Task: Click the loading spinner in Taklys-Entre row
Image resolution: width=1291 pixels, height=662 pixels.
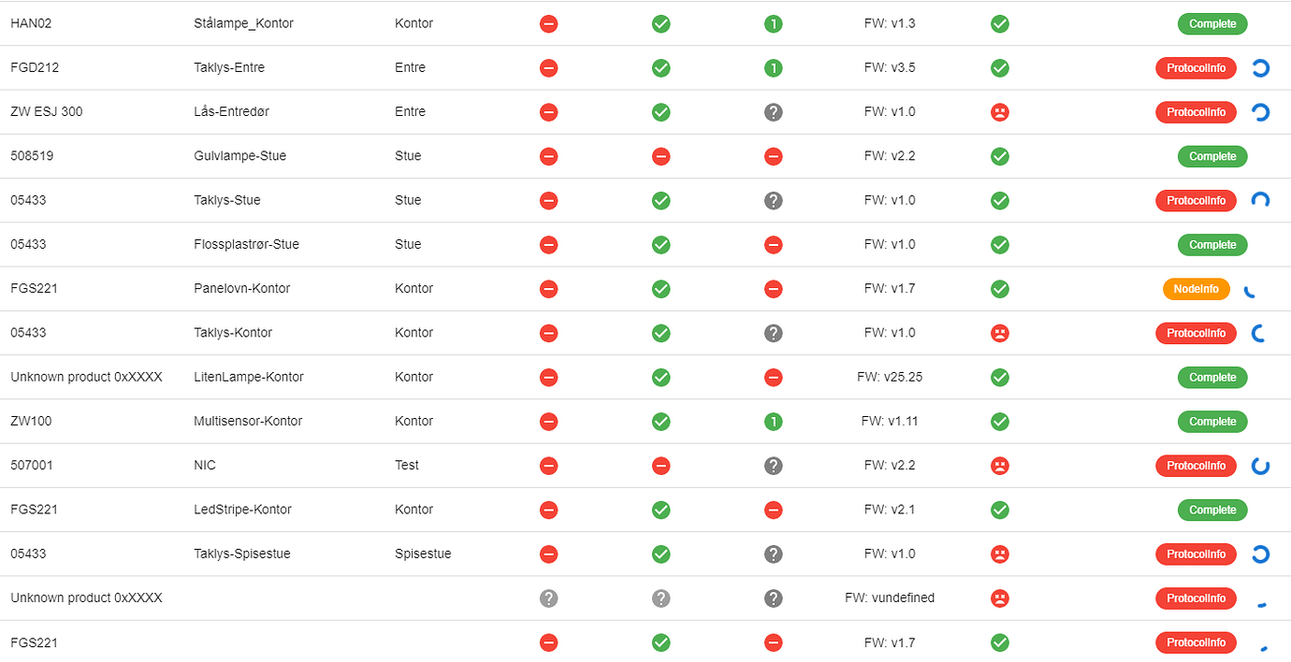Action: [1260, 68]
